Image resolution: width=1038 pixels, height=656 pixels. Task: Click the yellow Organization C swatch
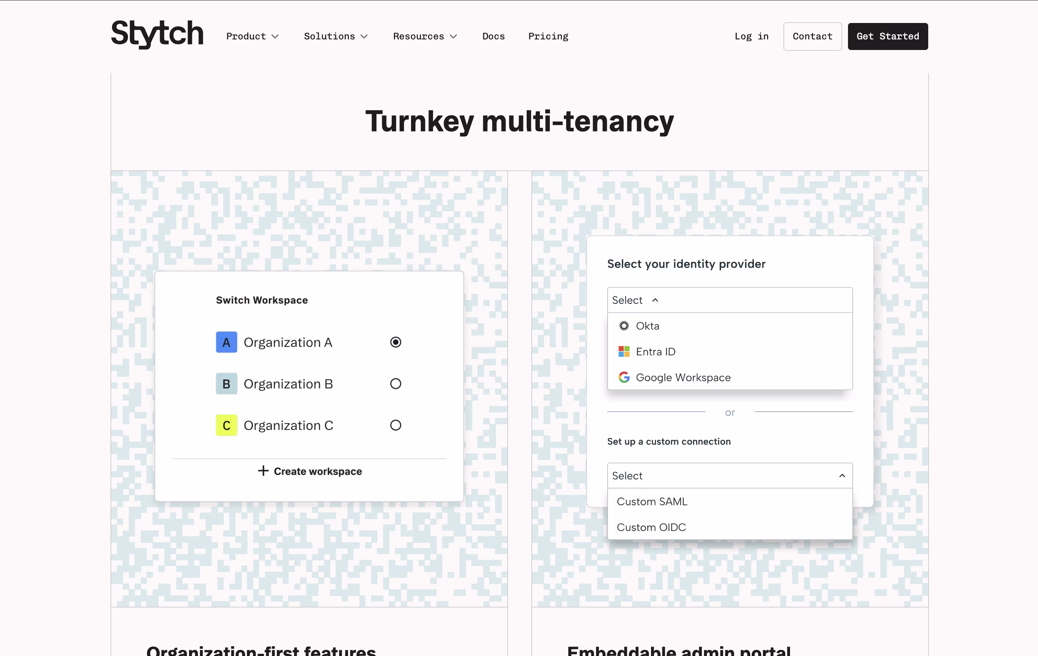(x=226, y=425)
